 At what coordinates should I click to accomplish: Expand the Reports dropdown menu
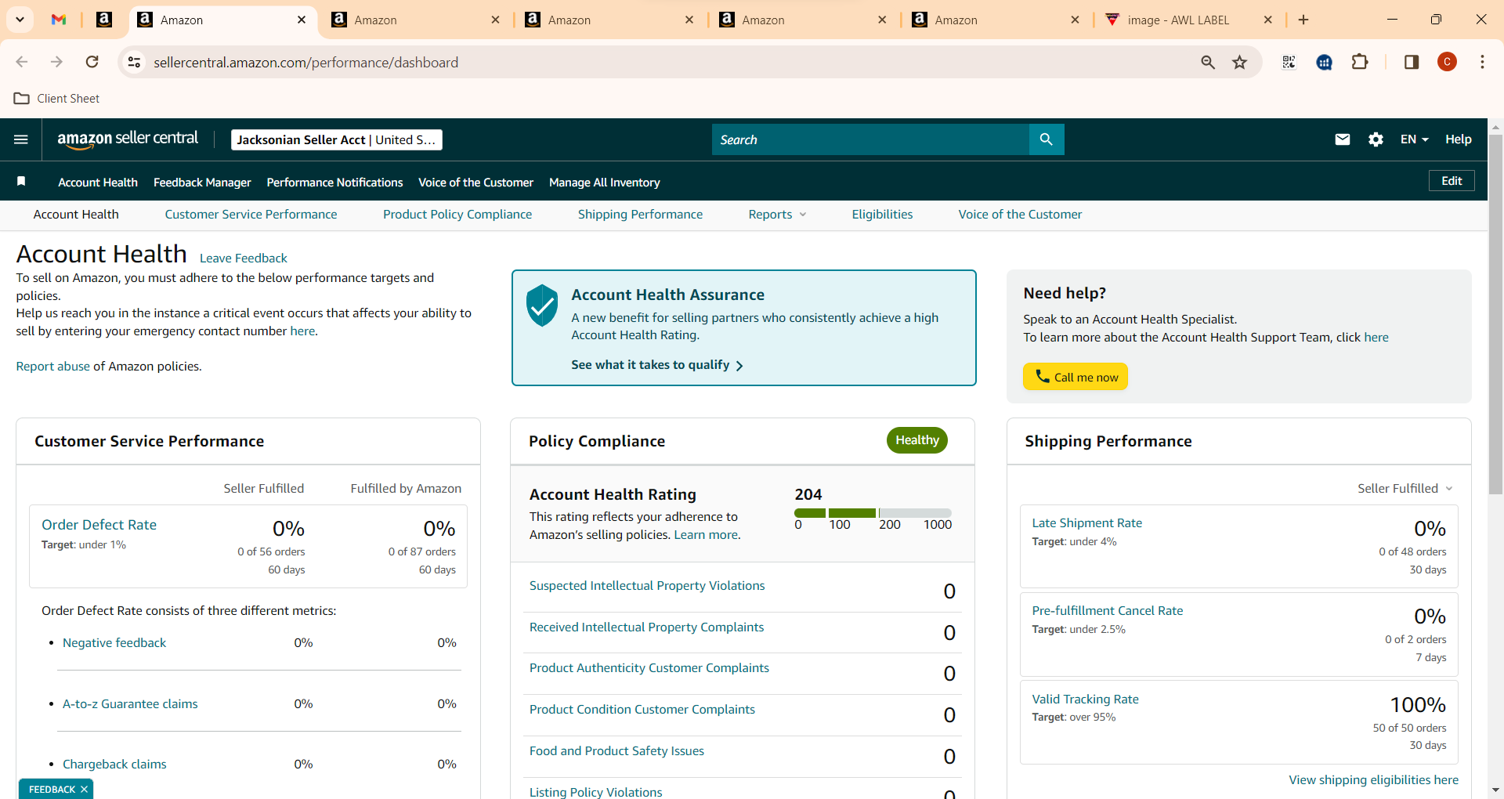[777, 215]
